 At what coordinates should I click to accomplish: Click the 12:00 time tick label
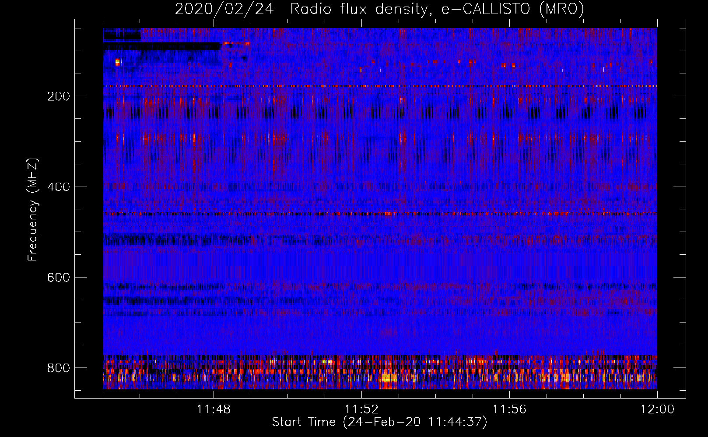point(657,409)
